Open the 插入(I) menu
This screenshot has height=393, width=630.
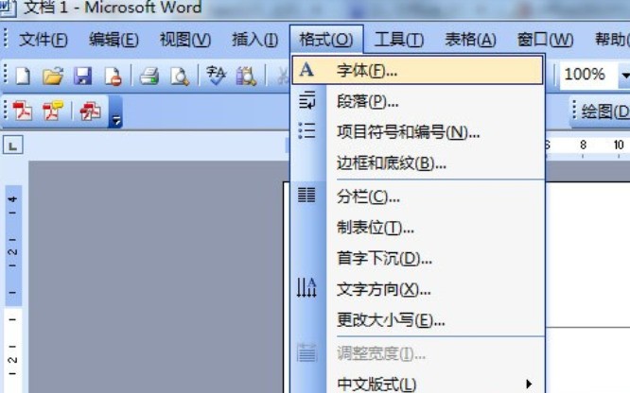(x=254, y=40)
